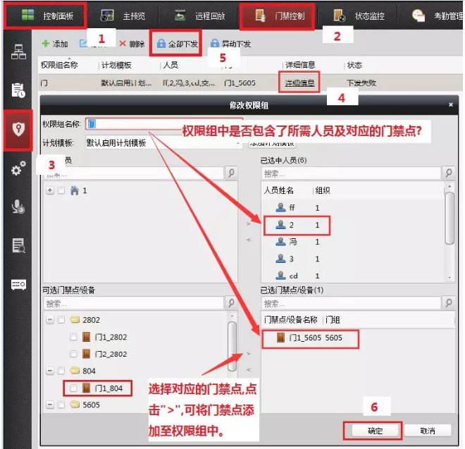Screen dimensions: 465x449
Task: Select the permission shield sidebar icon
Action: (x=18, y=130)
